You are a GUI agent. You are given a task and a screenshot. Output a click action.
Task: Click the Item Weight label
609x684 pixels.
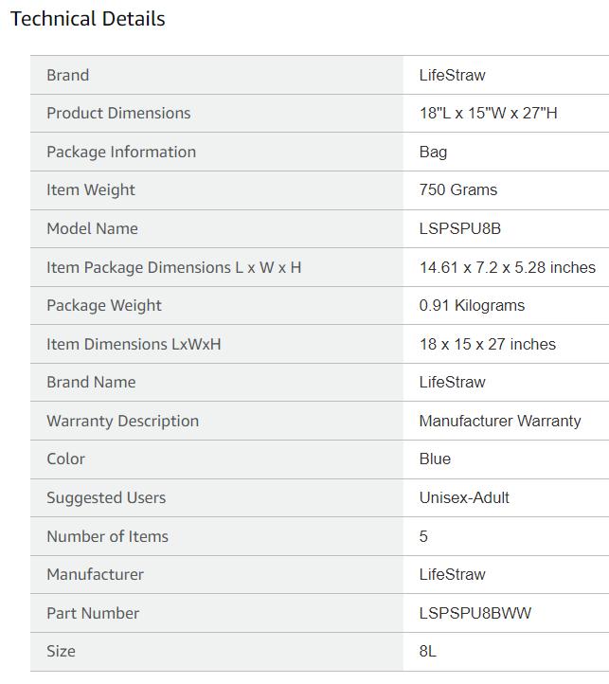coord(91,189)
